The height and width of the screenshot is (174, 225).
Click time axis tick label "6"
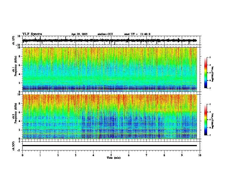(x=129, y=155)
